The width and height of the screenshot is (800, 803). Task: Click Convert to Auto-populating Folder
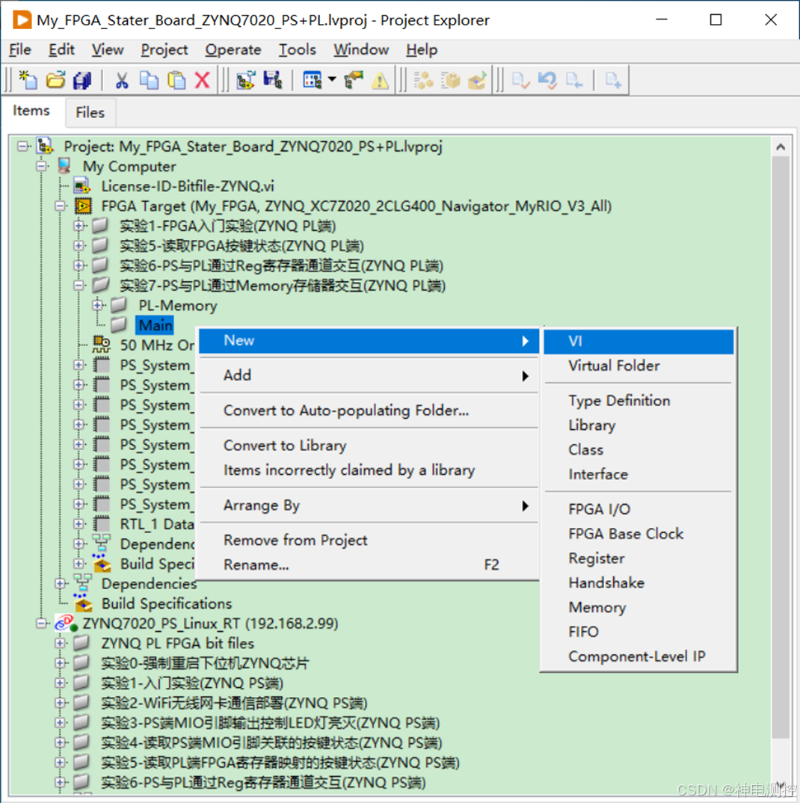[x=369, y=410]
